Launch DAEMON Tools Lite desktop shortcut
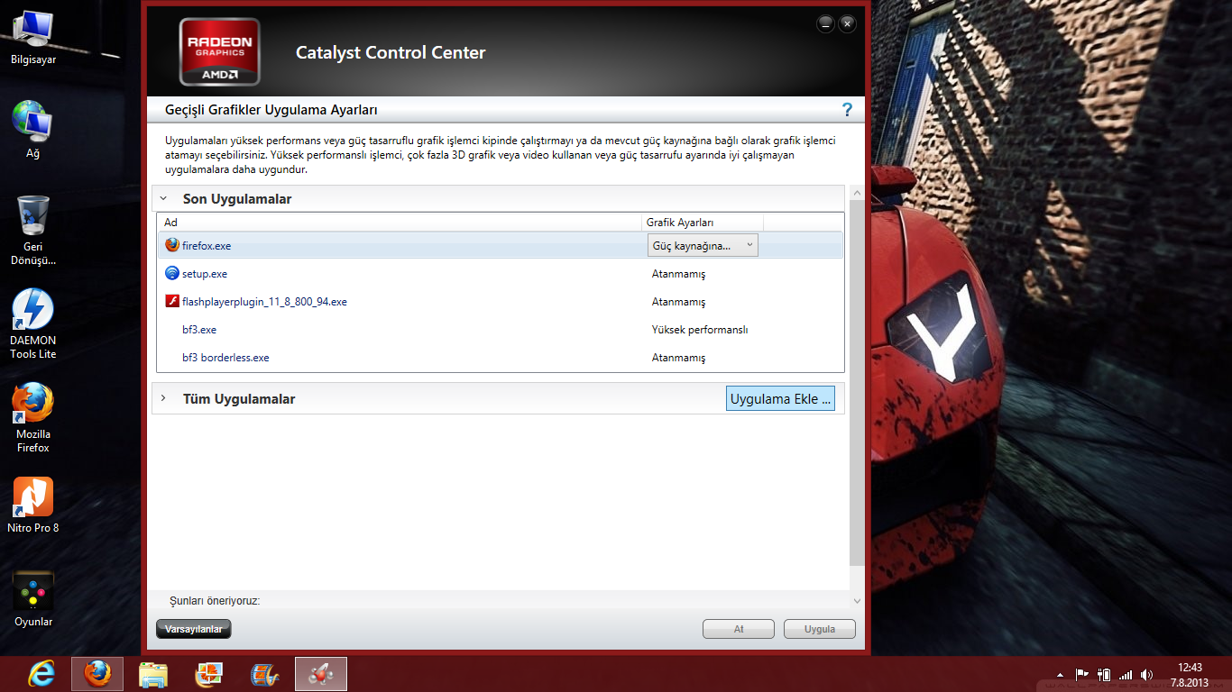The height and width of the screenshot is (692, 1232). click(x=33, y=323)
